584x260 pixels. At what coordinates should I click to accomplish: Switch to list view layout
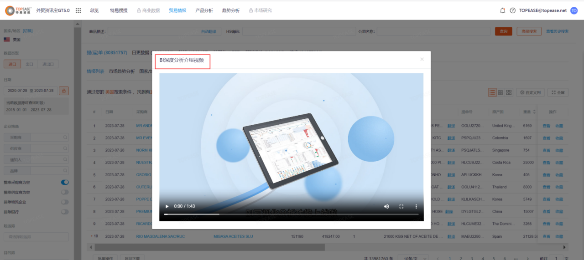click(492, 92)
